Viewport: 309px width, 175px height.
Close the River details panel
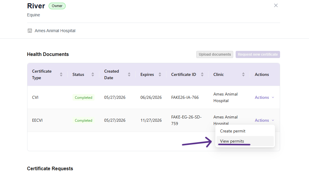(x=276, y=5)
